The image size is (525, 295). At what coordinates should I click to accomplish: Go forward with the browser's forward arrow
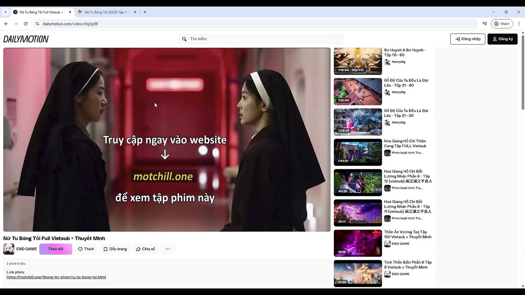[x=16, y=24]
